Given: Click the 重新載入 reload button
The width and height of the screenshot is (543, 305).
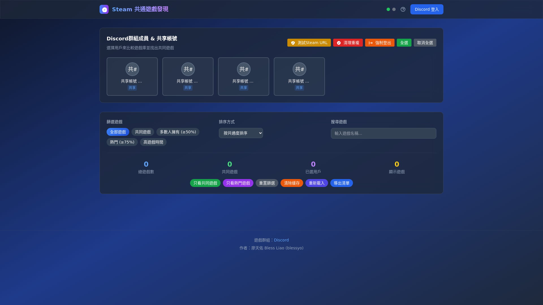Looking at the screenshot, I should click(x=317, y=183).
